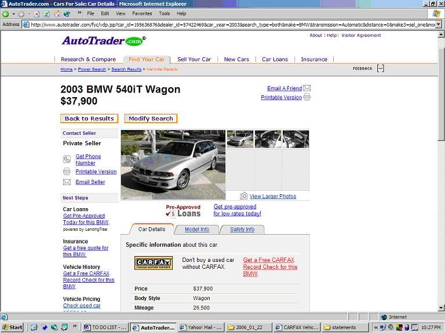The image size is (445, 333).
Task: Click the Modify Search button
Action: pos(151,119)
